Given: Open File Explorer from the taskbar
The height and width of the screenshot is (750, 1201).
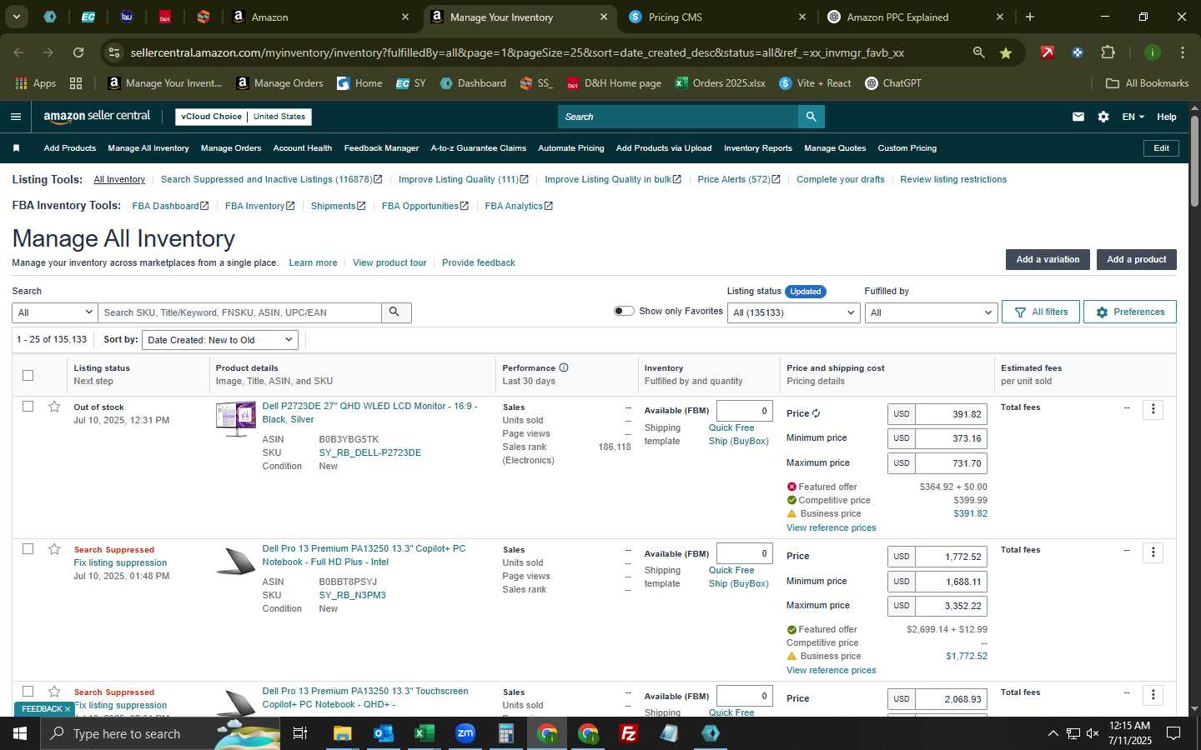Looking at the screenshot, I should [x=343, y=733].
